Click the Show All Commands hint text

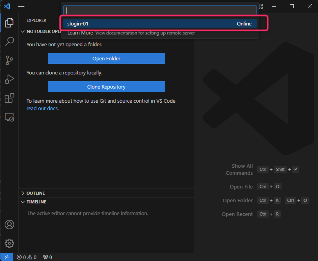pos(239,169)
